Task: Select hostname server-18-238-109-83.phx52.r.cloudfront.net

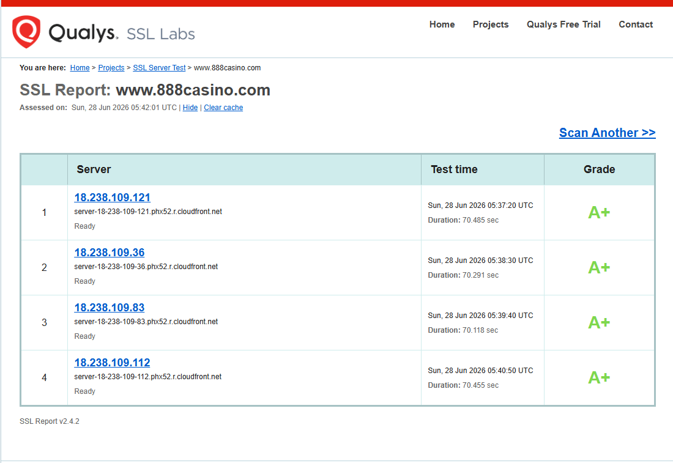Action: click(x=146, y=322)
